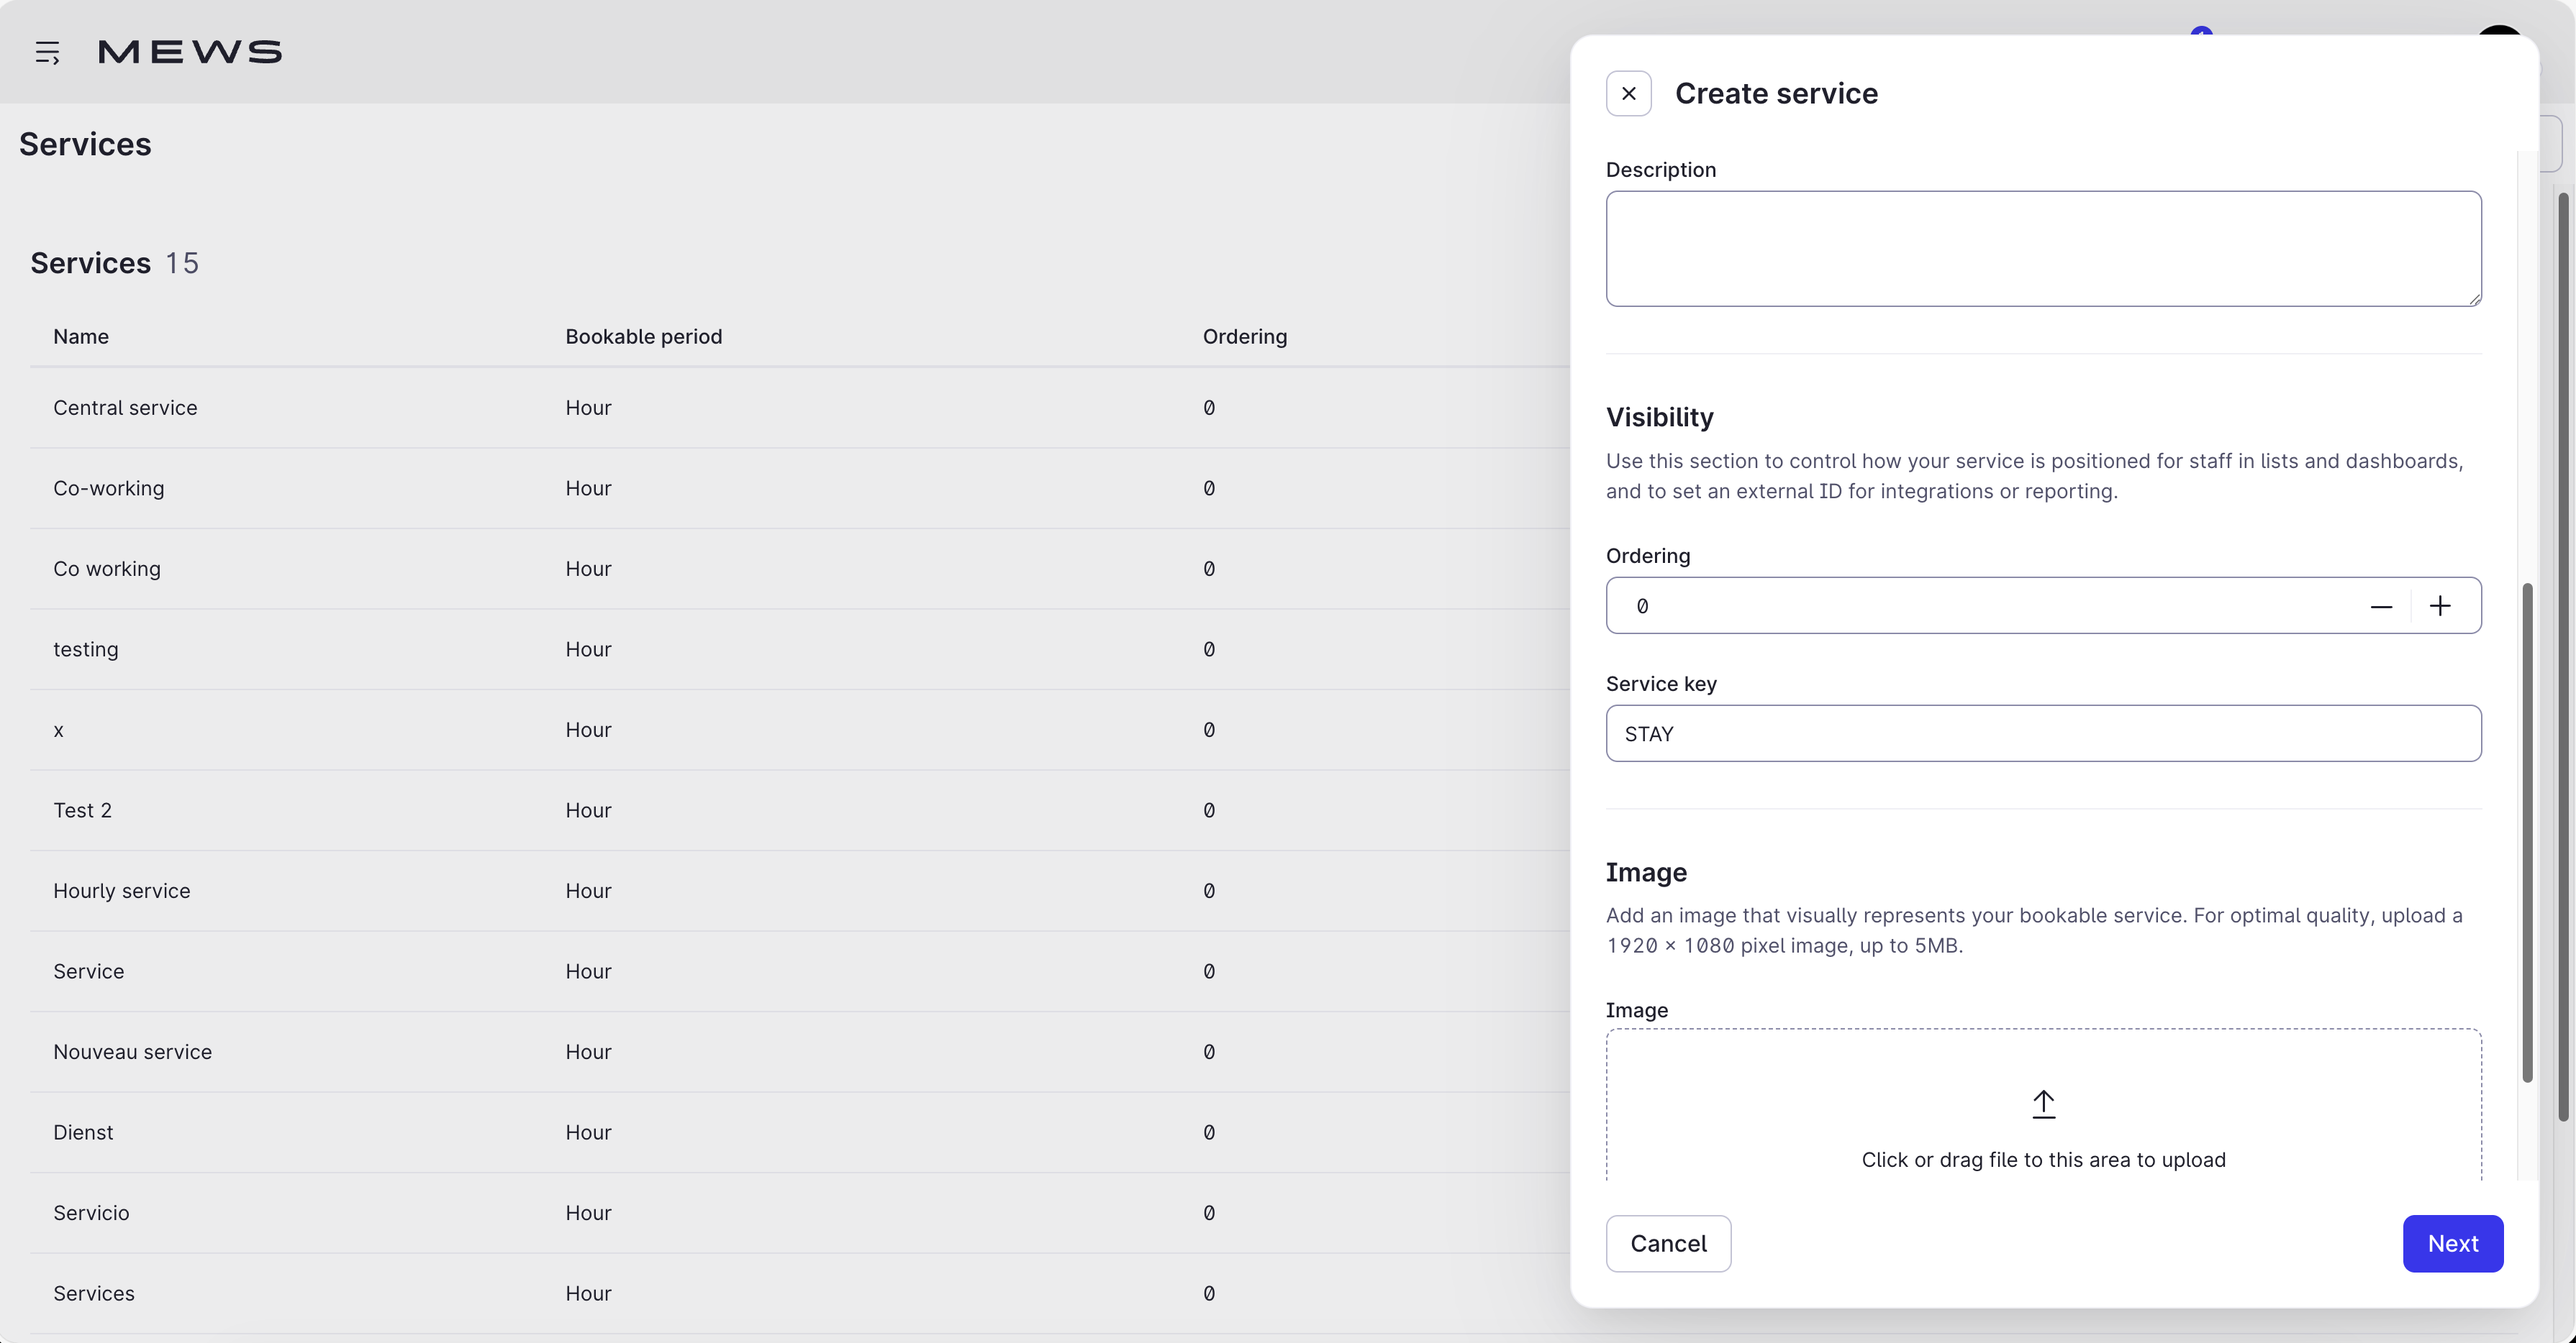Decrease the Ordering value with minus
Viewport: 2576px width, 1343px height.
pos(2381,605)
